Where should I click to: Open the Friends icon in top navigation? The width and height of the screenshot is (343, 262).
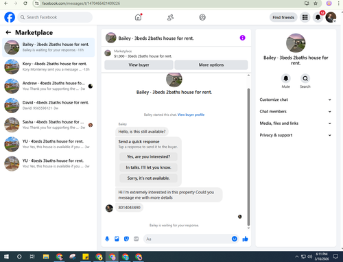click(170, 17)
